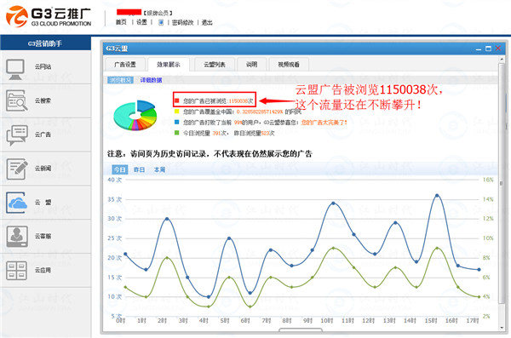Select the 云盟 cloud icon

pos(17,203)
